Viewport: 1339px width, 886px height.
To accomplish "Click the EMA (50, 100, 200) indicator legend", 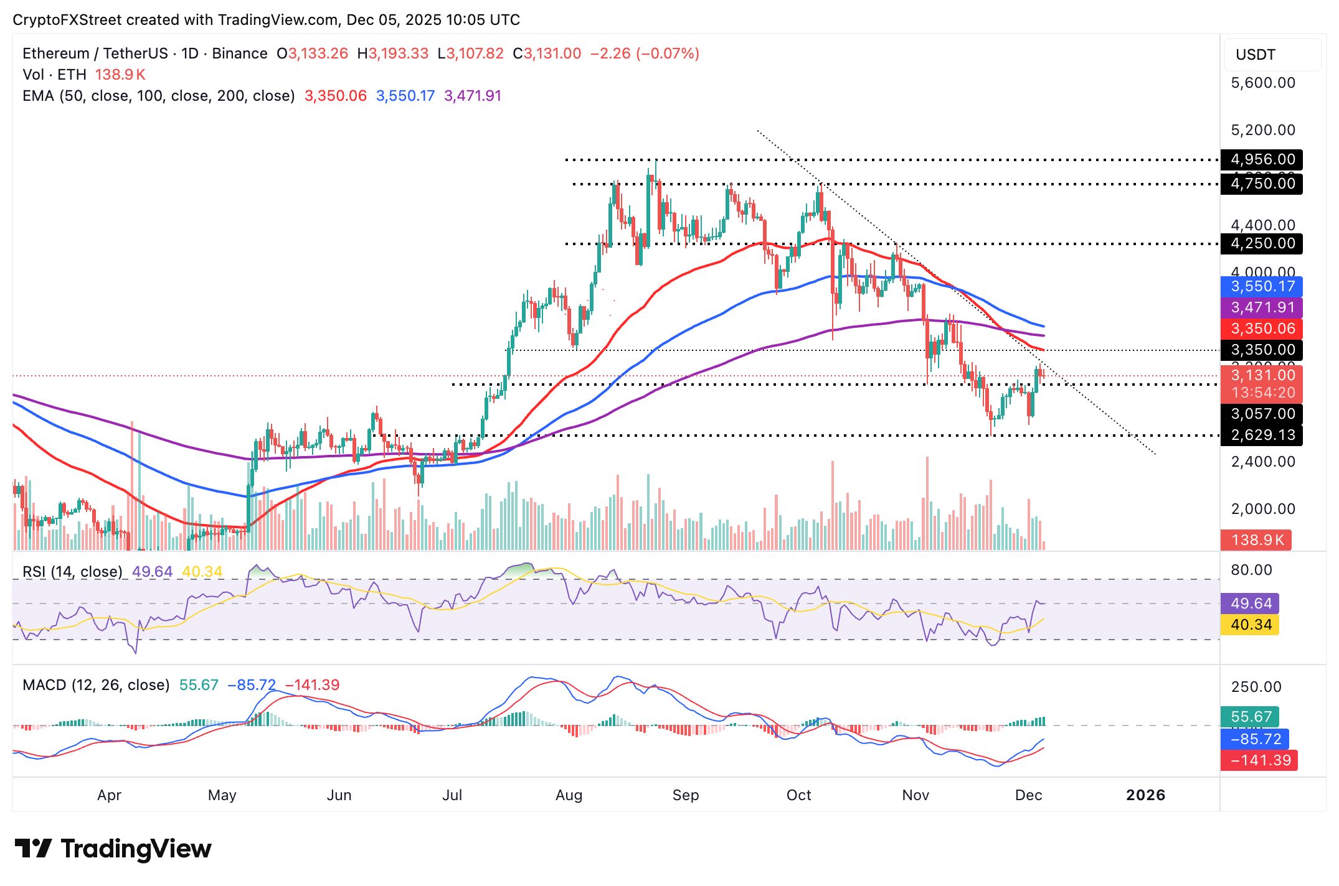I will click(x=158, y=96).
